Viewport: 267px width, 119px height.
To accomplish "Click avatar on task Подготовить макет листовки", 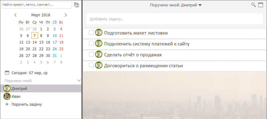I will pos(99,32).
